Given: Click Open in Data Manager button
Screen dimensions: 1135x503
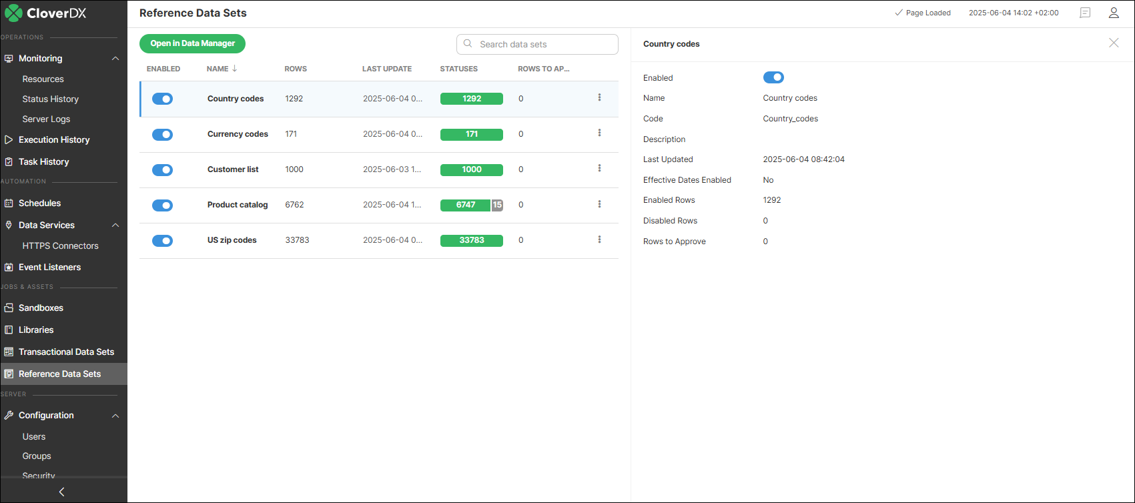Looking at the screenshot, I should [192, 43].
